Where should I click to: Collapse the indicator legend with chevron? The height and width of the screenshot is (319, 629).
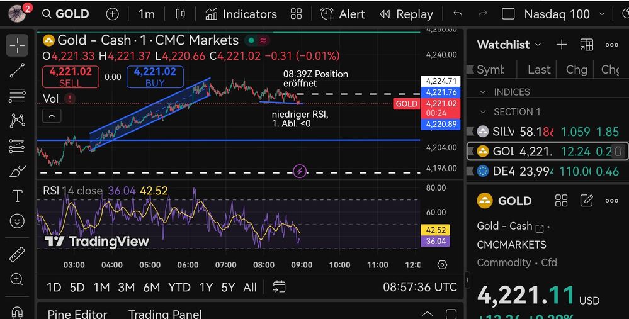tap(52, 116)
